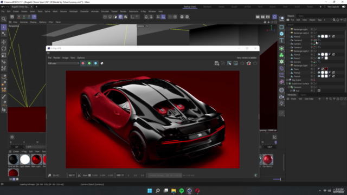
Task: Start interactive render teapot icon in VFB
Action: coord(242,63)
